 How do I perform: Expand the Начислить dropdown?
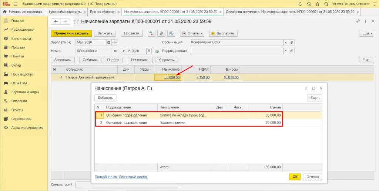coord(140,60)
